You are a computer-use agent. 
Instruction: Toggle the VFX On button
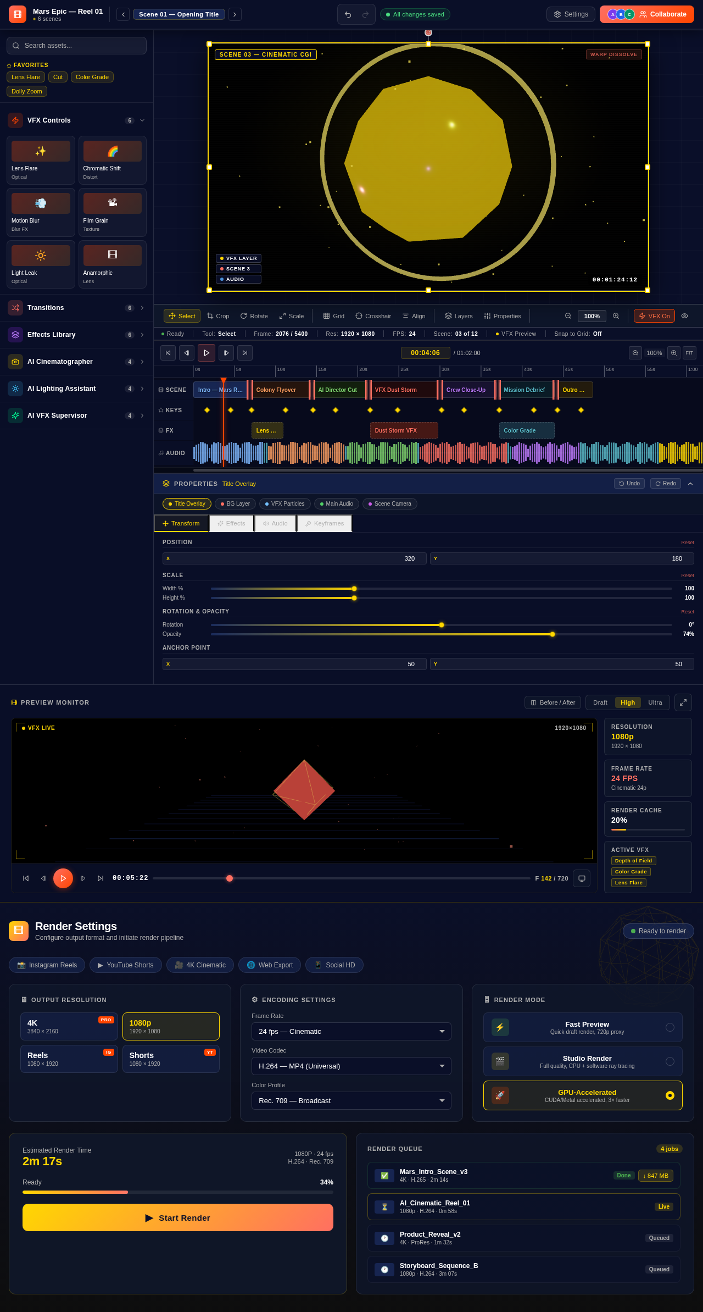(x=654, y=316)
